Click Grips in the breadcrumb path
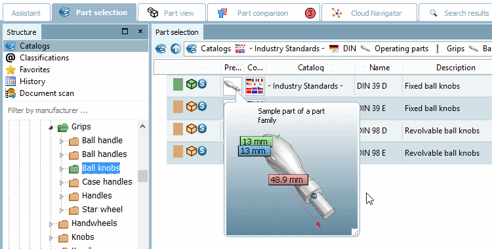The height and width of the screenshot is (249, 492). (x=456, y=49)
